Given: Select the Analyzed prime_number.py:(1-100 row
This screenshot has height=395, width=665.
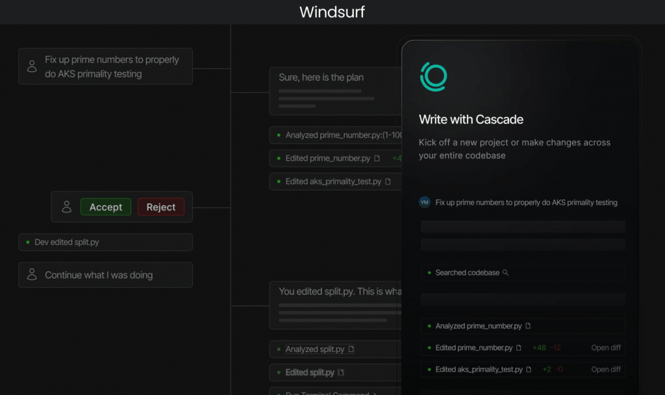Looking at the screenshot, I should (336, 135).
